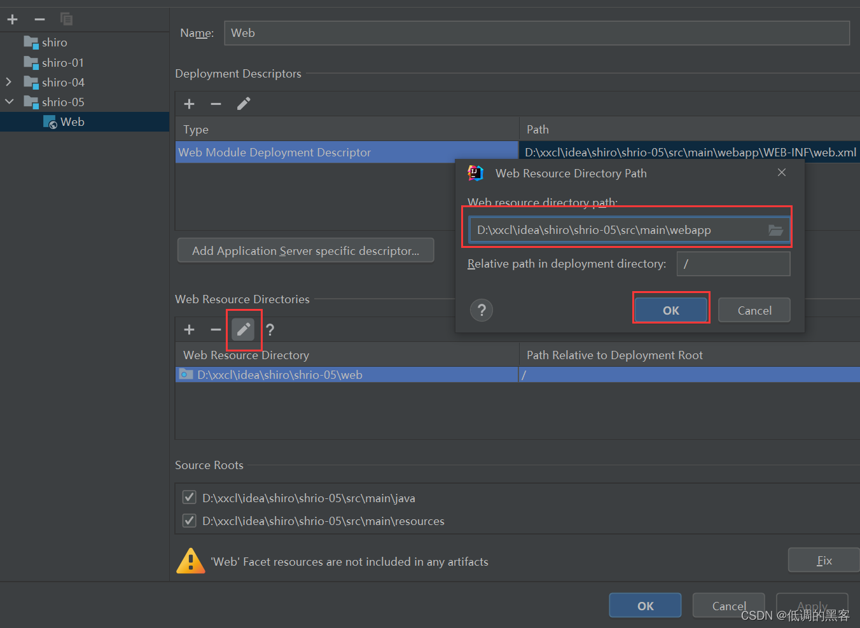Edit the selected deployment descriptor
860x628 pixels.
coord(244,104)
